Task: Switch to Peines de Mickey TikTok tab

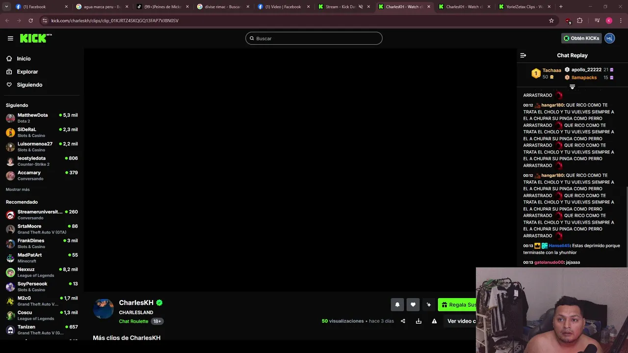Action: (x=162, y=7)
